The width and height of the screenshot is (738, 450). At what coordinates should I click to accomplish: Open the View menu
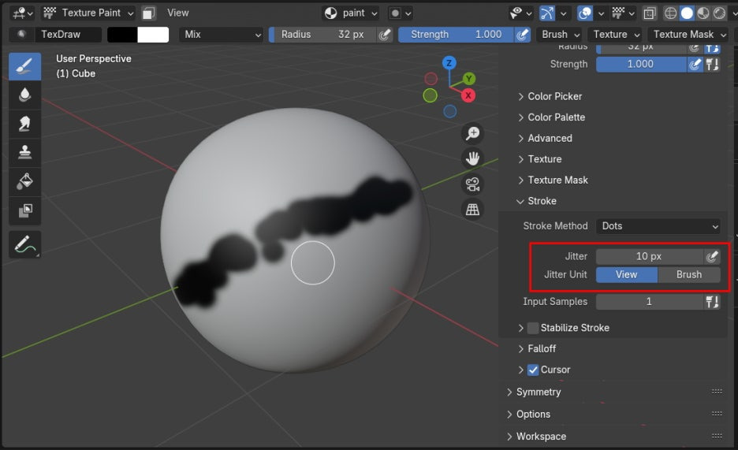pyautogui.click(x=178, y=13)
